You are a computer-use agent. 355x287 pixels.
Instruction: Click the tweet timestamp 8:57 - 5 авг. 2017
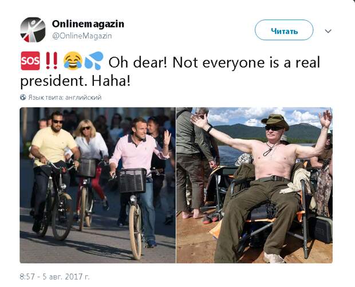tap(54, 277)
